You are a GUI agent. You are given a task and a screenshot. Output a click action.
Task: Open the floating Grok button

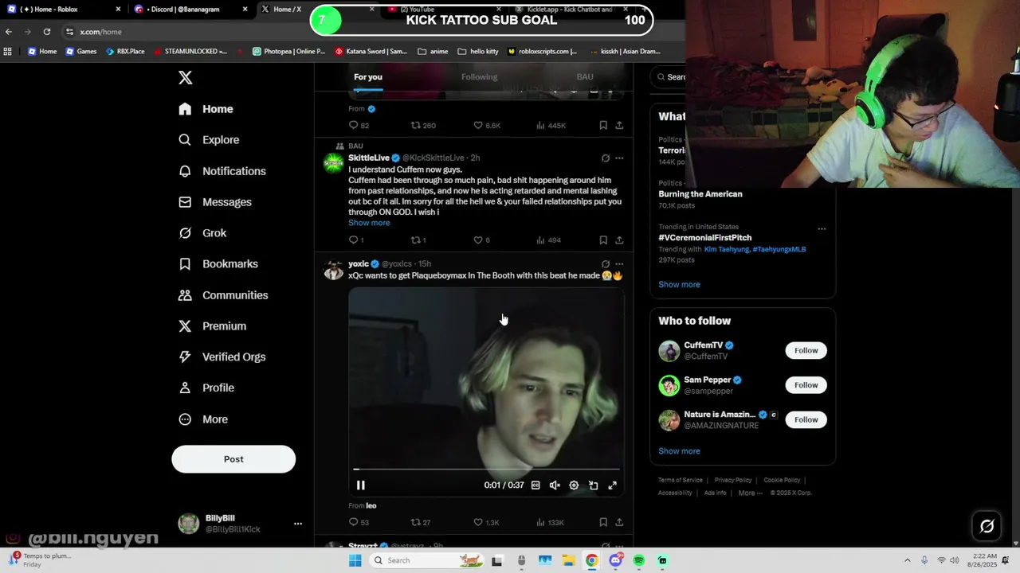point(987,526)
